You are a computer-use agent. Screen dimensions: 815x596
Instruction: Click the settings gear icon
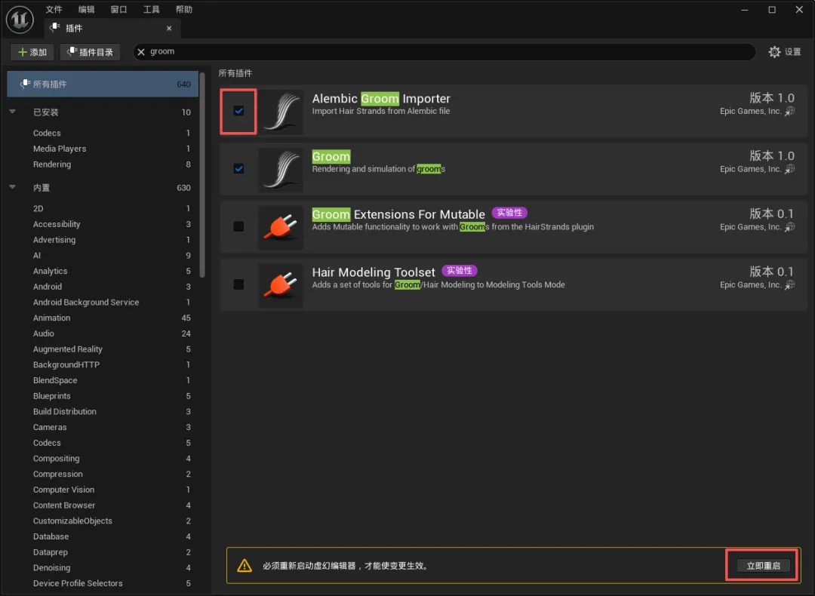coord(774,52)
